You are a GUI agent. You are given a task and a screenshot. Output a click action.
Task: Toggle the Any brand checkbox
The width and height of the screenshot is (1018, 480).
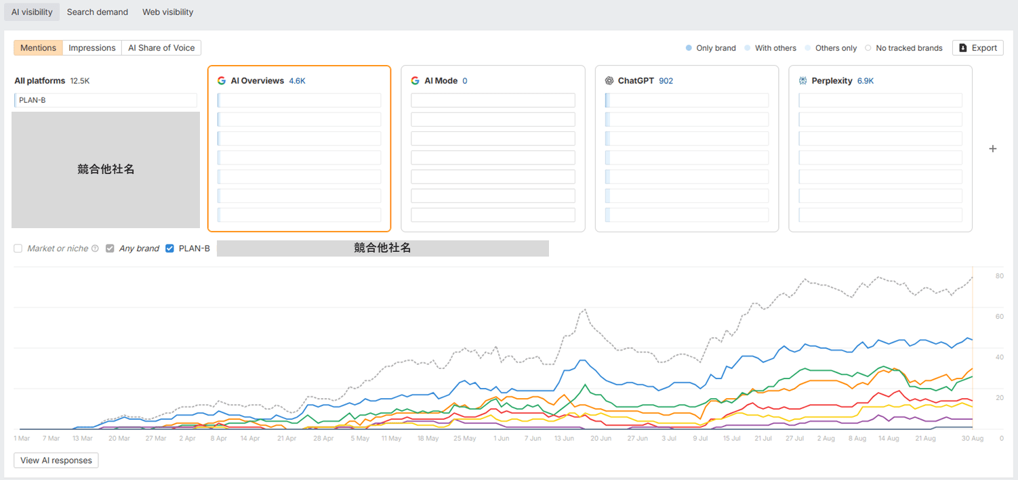[110, 248]
